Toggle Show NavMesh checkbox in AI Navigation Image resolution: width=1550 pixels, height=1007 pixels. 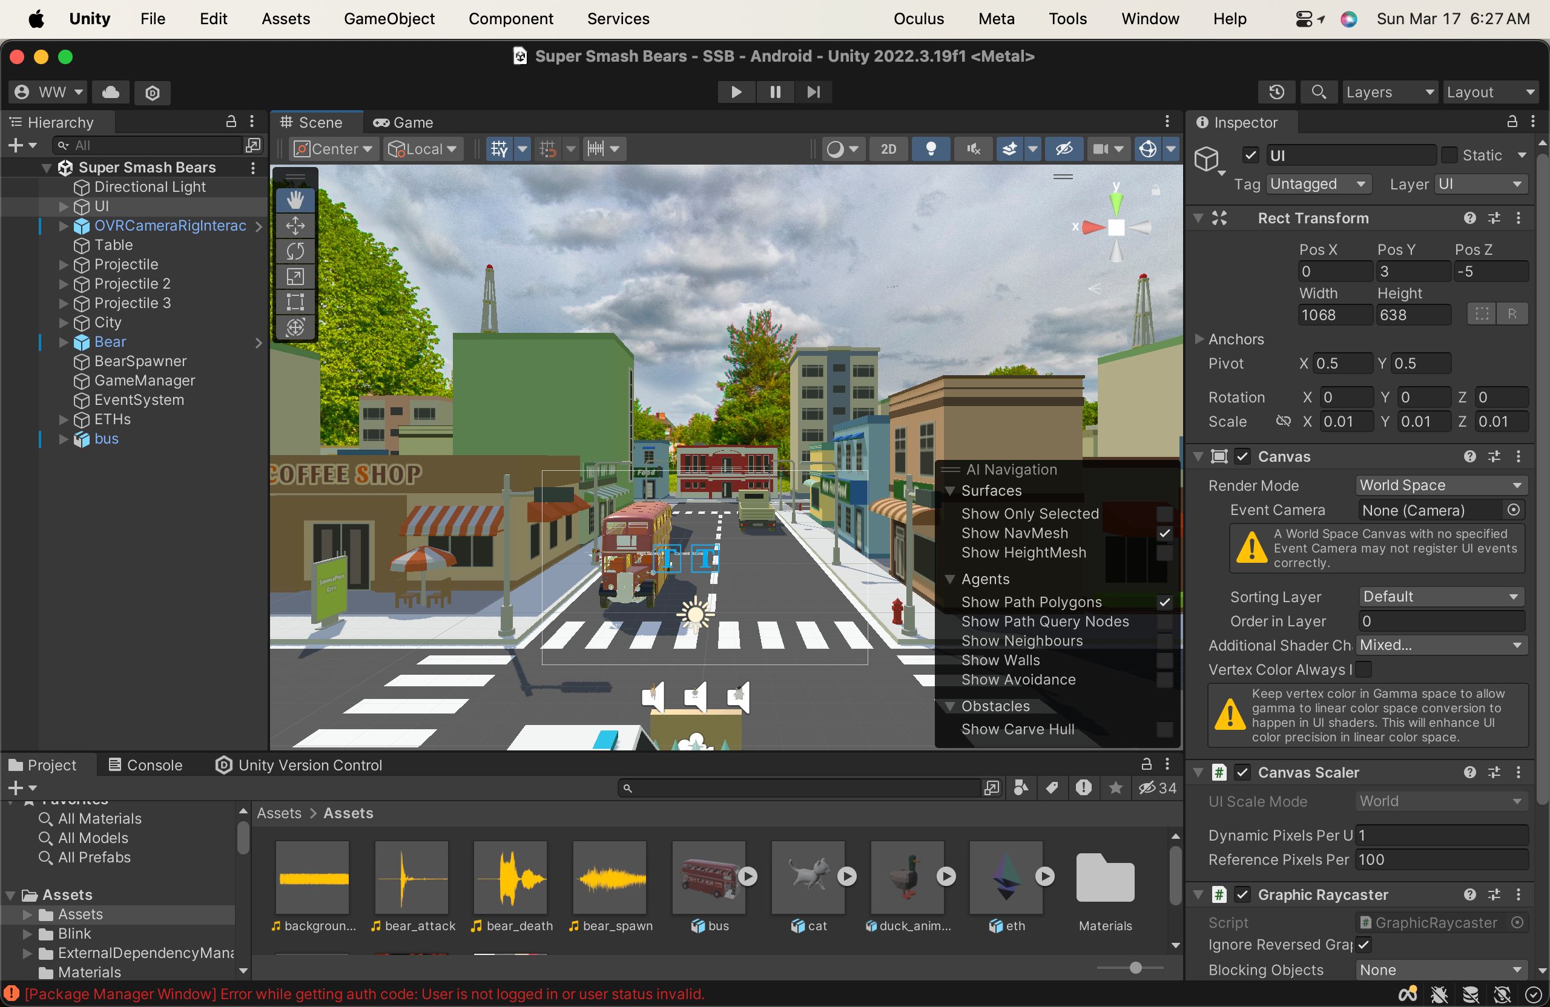pyautogui.click(x=1165, y=534)
